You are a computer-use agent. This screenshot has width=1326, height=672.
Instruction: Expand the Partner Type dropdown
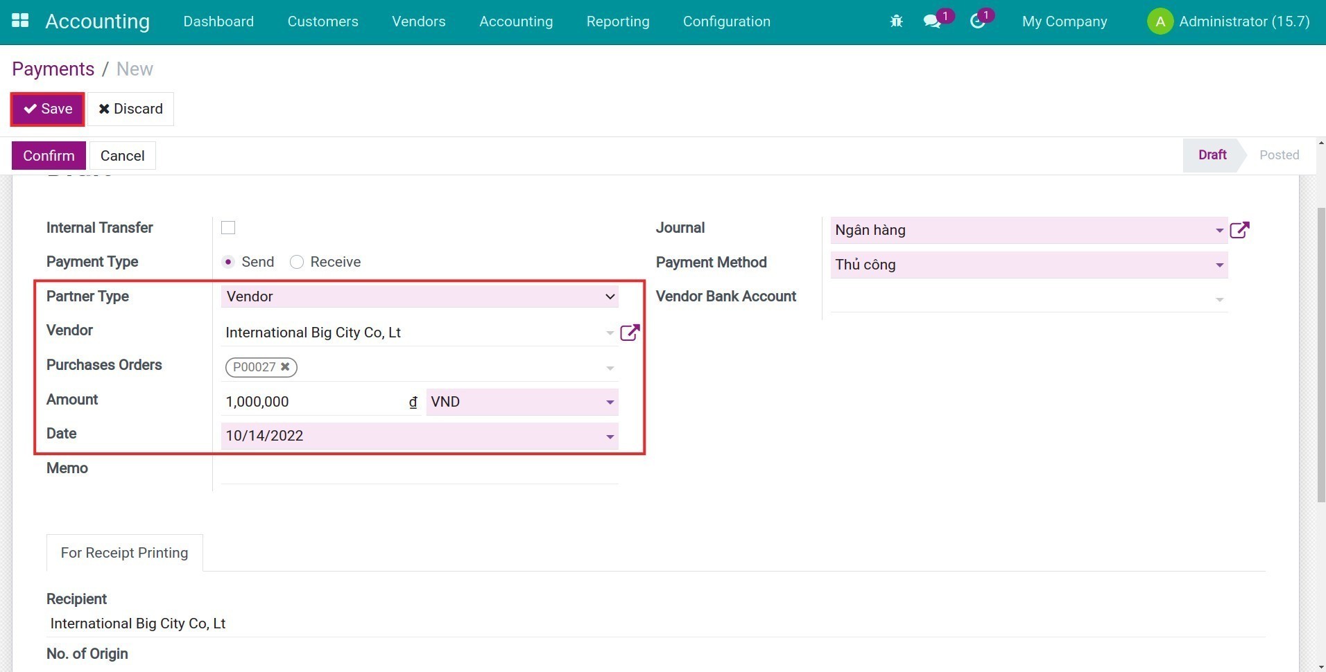coord(609,297)
